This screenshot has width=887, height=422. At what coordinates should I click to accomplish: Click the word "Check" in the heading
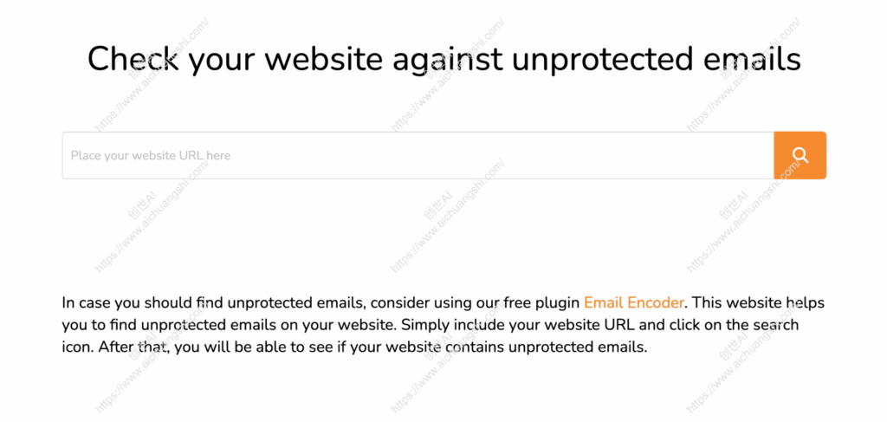coord(132,60)
